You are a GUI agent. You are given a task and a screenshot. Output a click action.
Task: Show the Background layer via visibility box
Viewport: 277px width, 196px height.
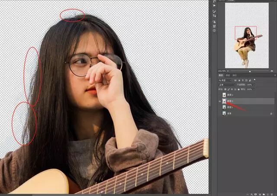(x=220, y=114)
